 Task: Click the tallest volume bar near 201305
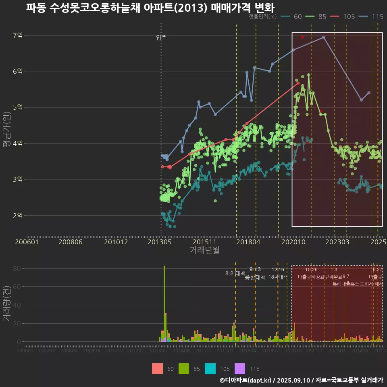(x=164, y=304)
